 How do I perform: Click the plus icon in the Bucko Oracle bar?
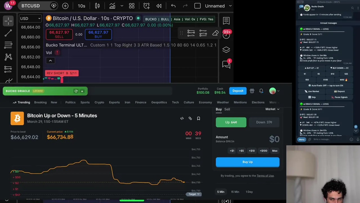tap(82, 91)
